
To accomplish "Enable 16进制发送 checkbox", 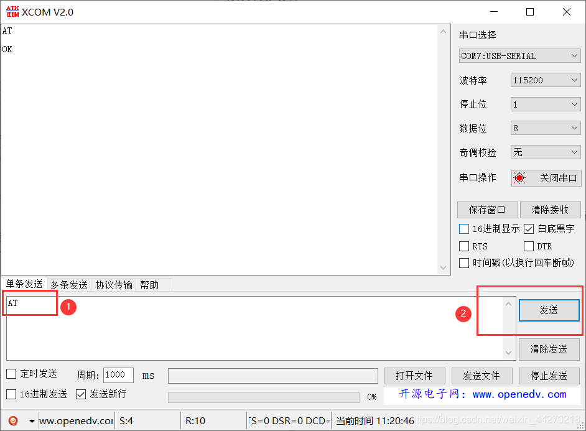I will pyautogui.click(x=11, y=394).
